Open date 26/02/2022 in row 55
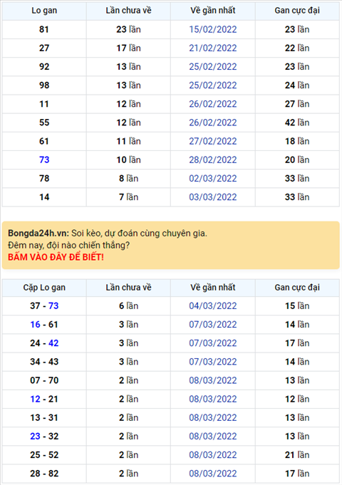Screen dimensions: 342x485 213,122
